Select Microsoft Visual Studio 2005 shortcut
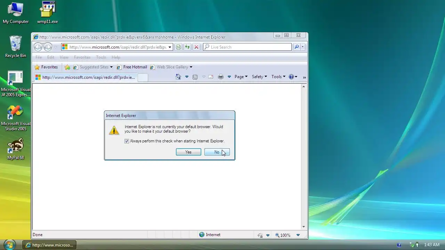 pos(16,118)
